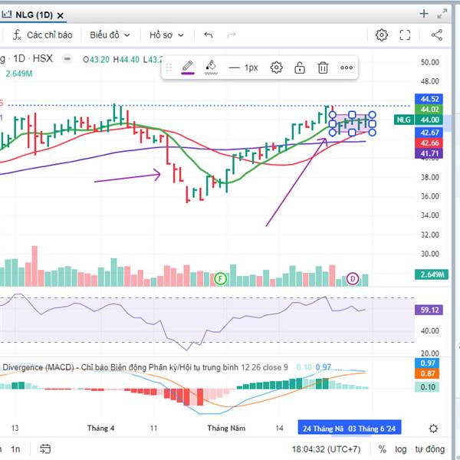Select the red 42.66 price tag
The width and height of the screenshot is (460, 460).
point(429,143)
